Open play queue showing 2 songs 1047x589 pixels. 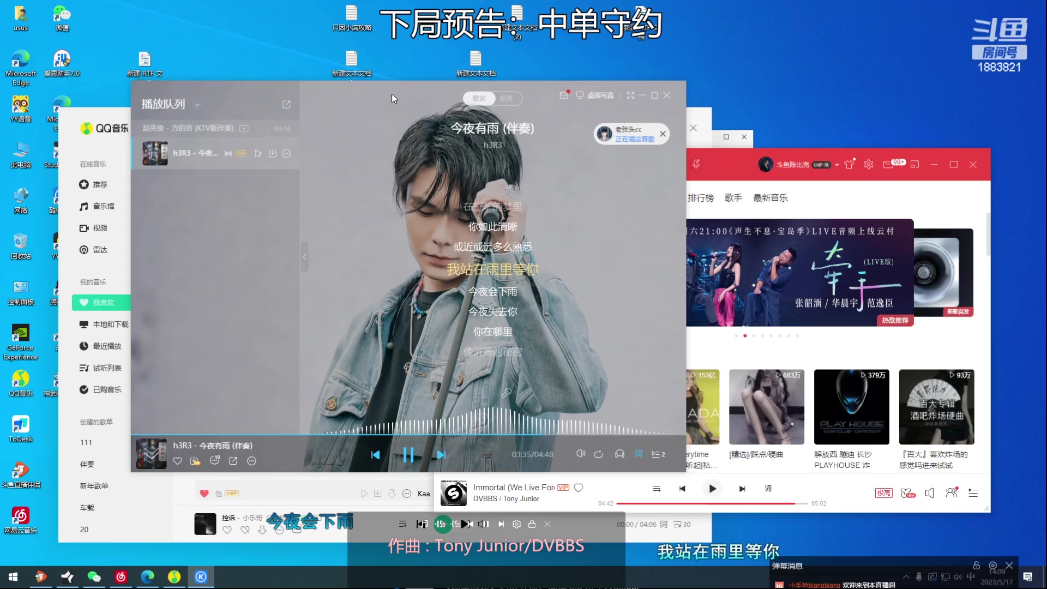click(658, 454)
